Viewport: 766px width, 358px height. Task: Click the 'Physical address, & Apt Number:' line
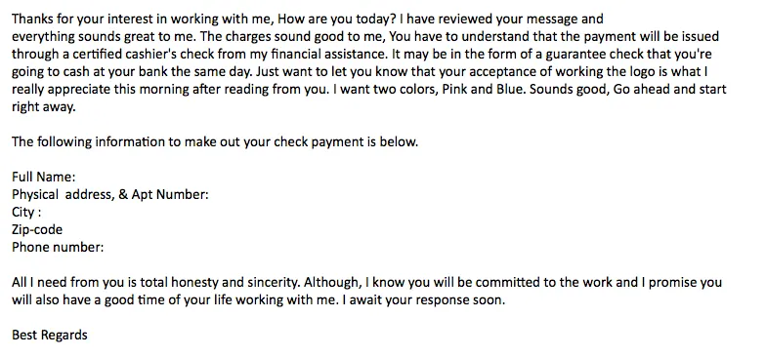coord(109,195)
